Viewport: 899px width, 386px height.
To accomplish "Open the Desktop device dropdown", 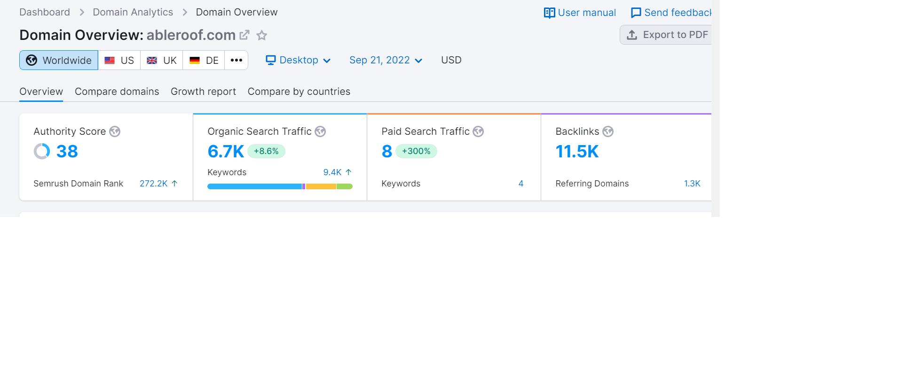I will (x=298, y=60).
